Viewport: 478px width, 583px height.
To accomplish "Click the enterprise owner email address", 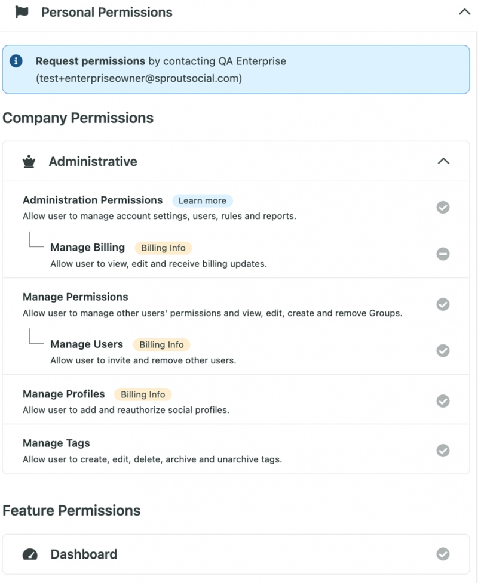I will 139,78.
